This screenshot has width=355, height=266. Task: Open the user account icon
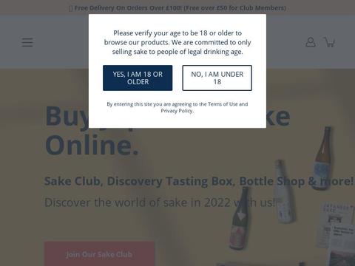311,42
